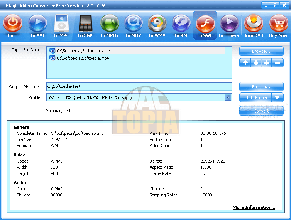Click the Summary: 2 files text
Screen dimensions: 291x220
61,111
